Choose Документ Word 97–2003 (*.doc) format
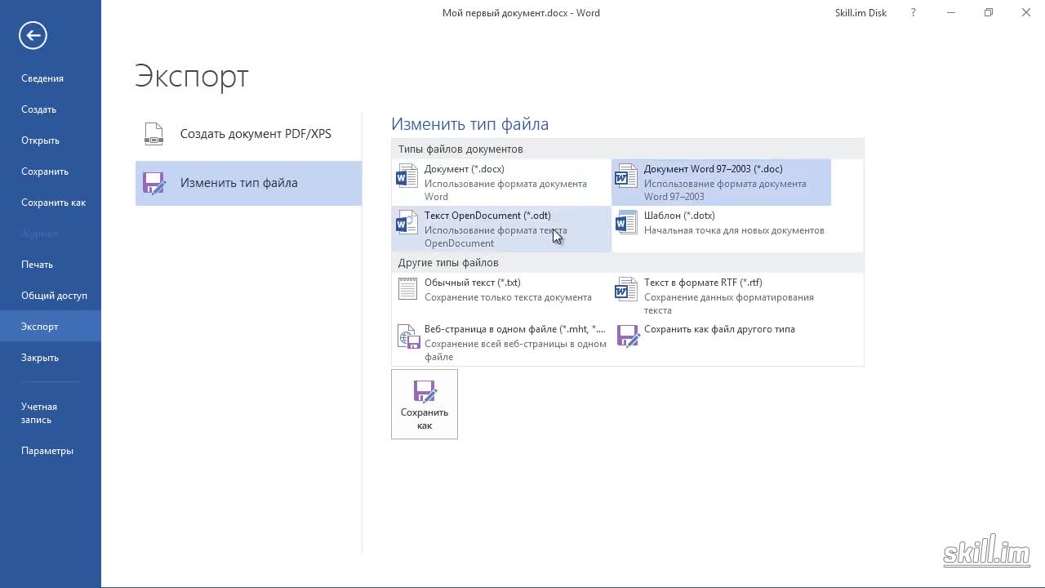 point(721,182)
